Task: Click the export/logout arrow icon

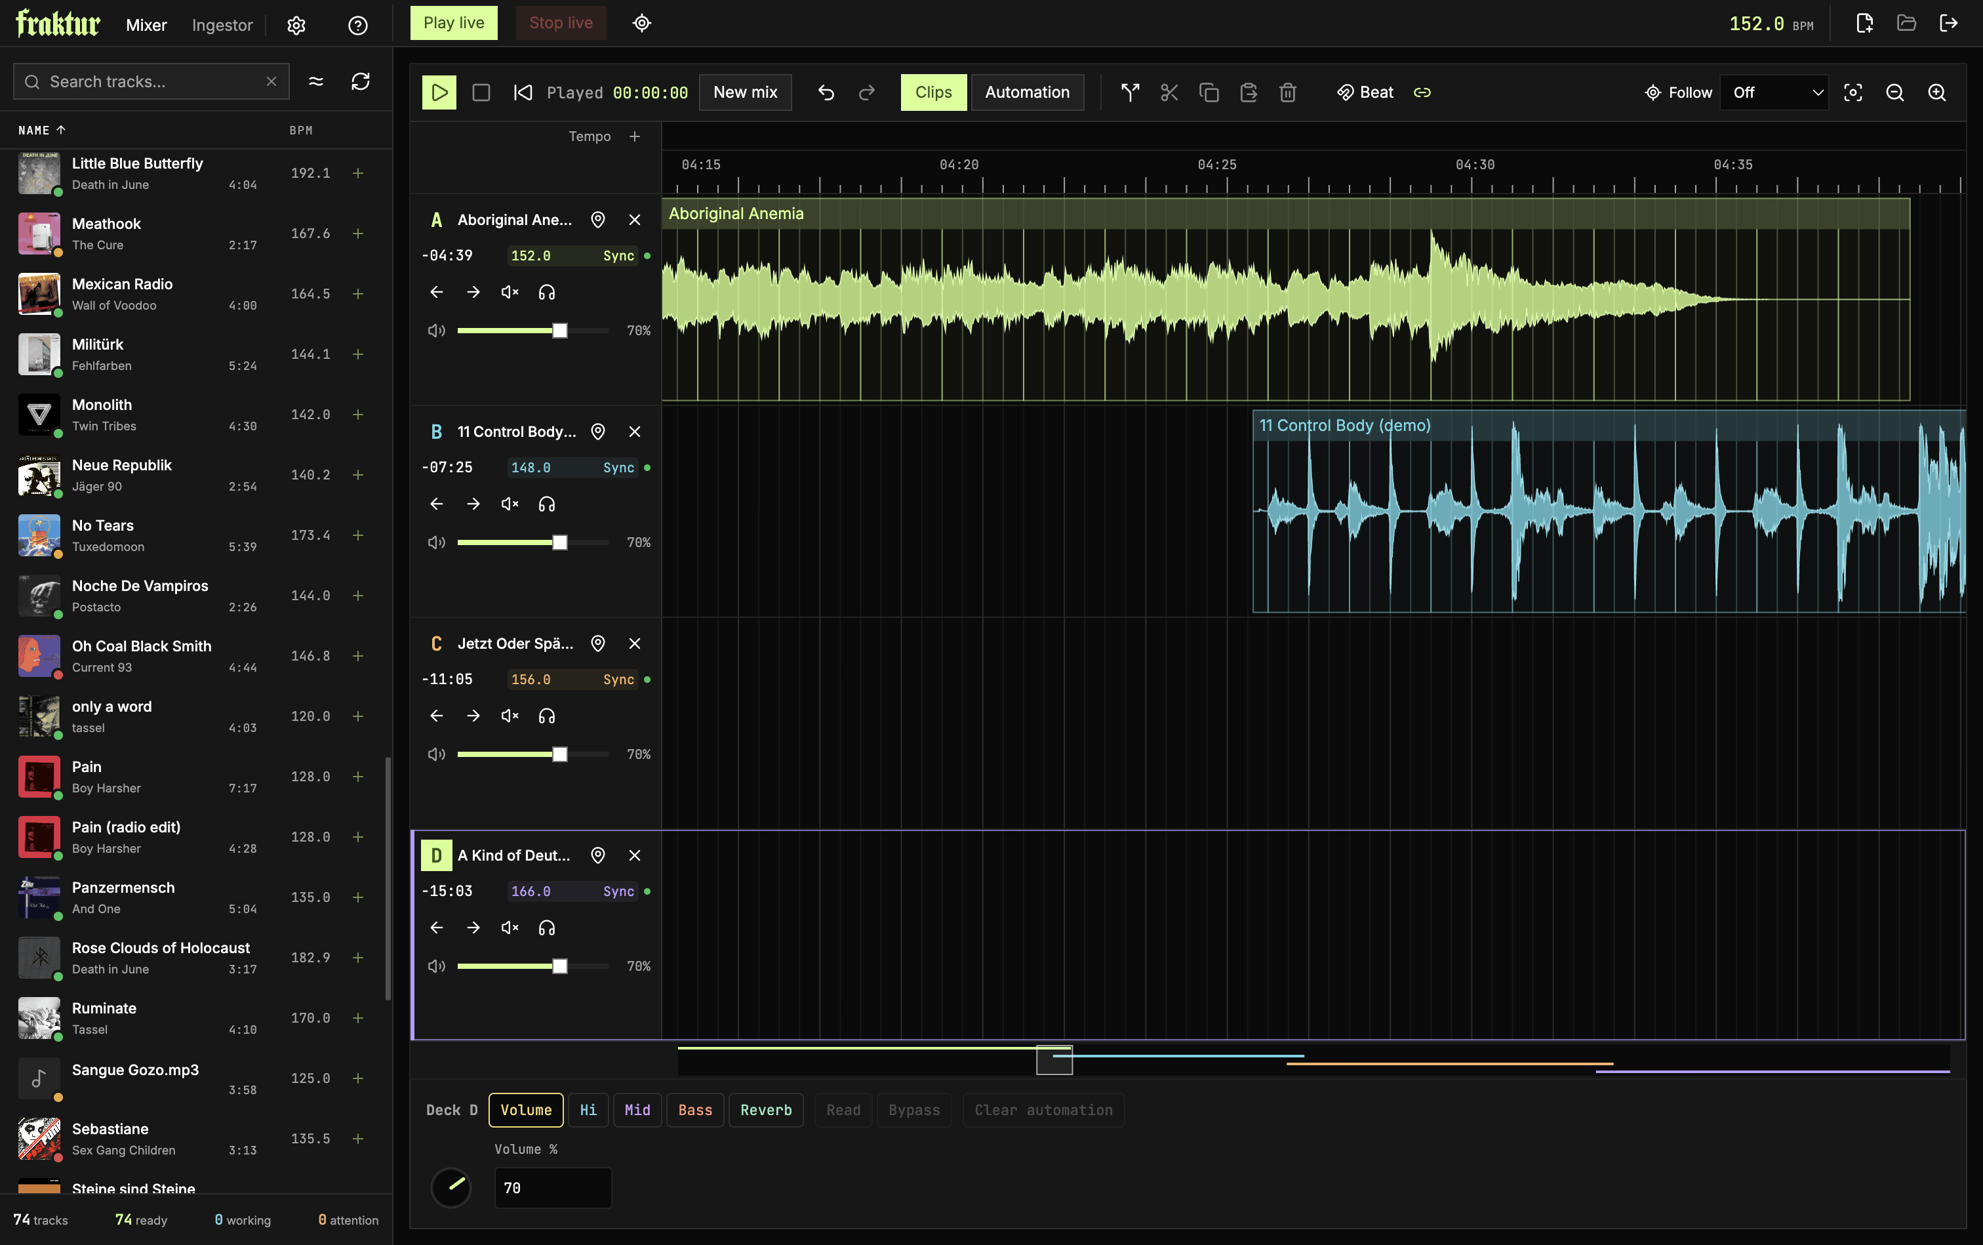Action: [x=1948, y=23]
